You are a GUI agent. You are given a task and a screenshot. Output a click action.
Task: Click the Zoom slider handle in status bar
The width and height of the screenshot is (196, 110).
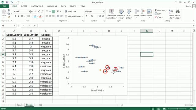178,109
